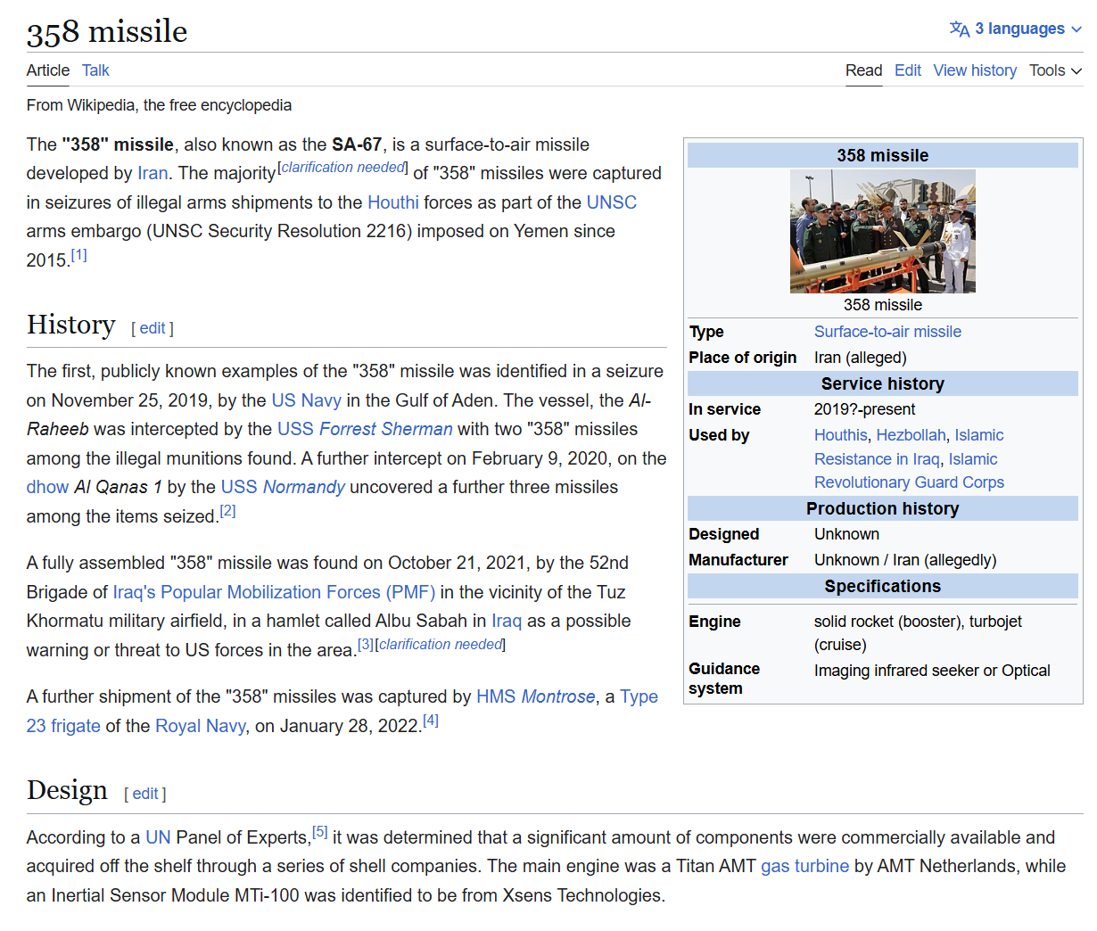Click the translate languages icon
Viewport: 1097px width, 931px height.
(960, 29)
